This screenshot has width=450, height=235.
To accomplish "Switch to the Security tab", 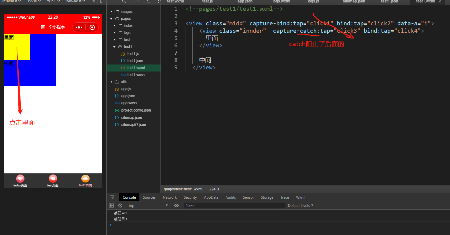I will pyautogui.click(x=190, y=197).
